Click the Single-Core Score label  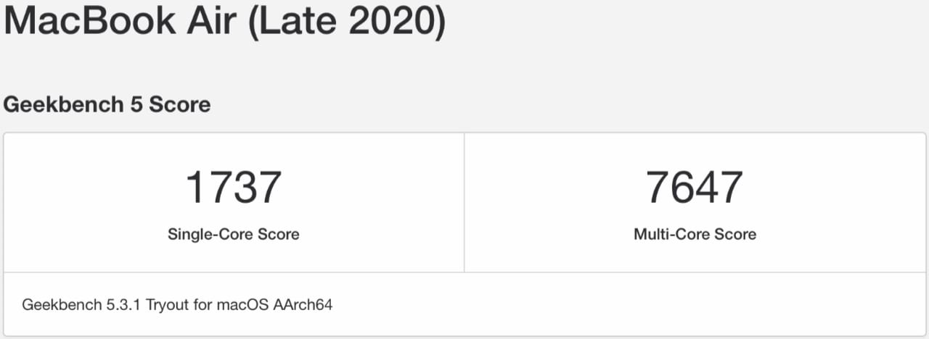234,234
